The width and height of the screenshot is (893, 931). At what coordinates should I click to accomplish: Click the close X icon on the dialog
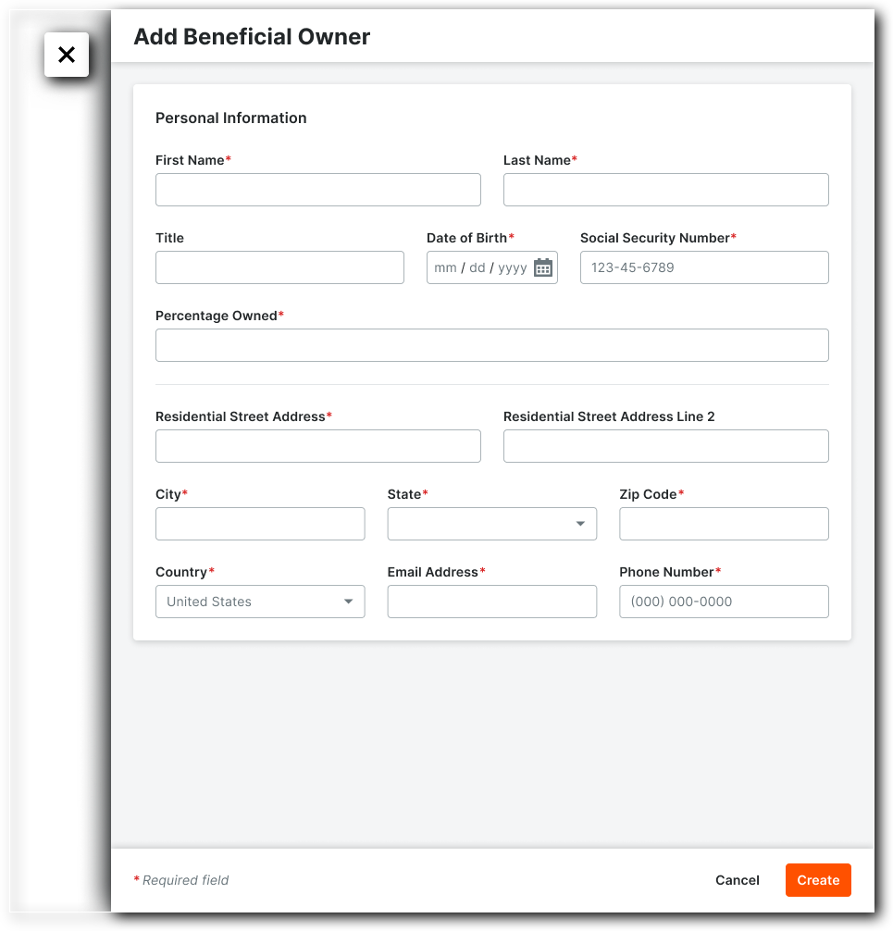coord(66,54)
